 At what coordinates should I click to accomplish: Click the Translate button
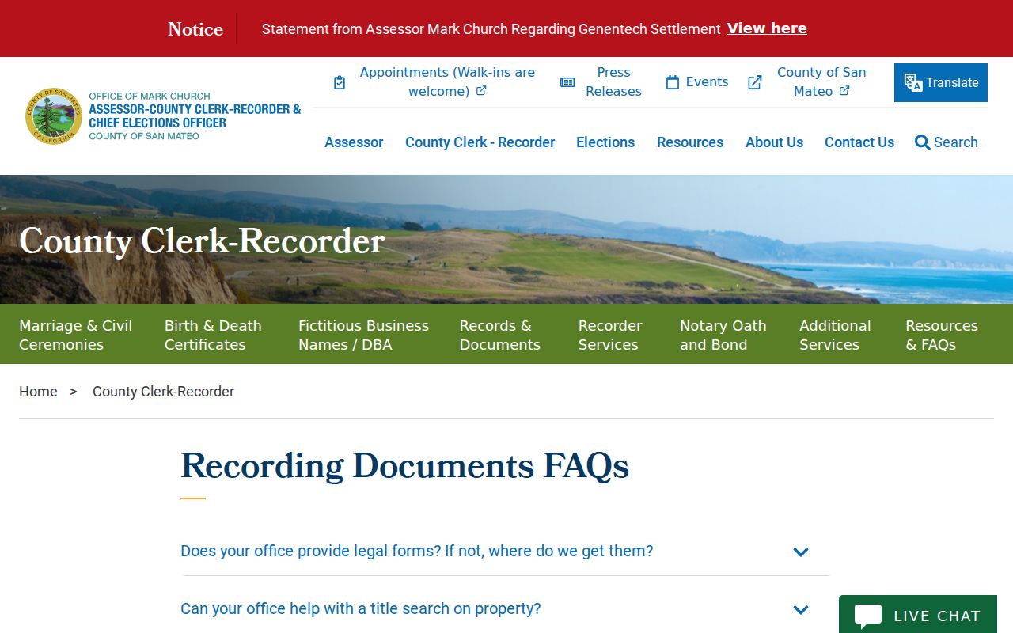[x=941, y=82]
